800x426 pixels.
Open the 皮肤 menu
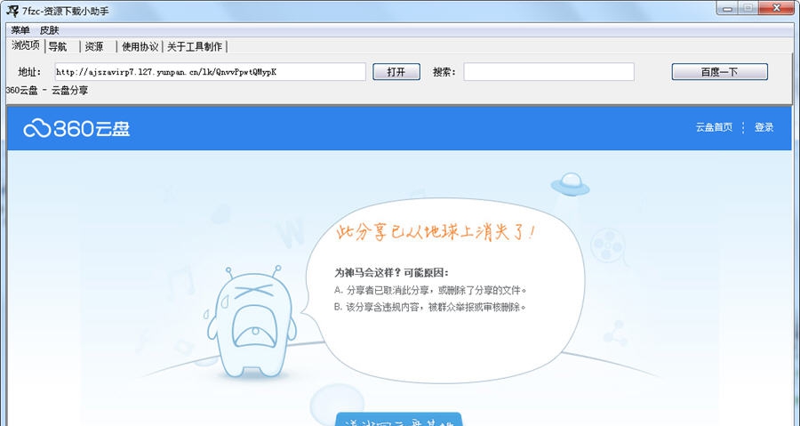50,30
